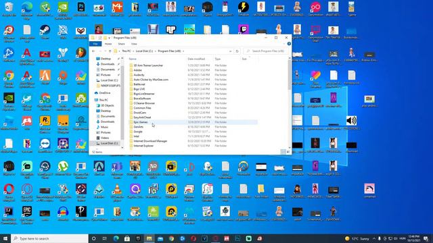Image resolution: width=433 pixels, height=243 pixels.
Task: Select the uTorrent desktop icon
Action: pyautogui.click(x=63, y=168)
